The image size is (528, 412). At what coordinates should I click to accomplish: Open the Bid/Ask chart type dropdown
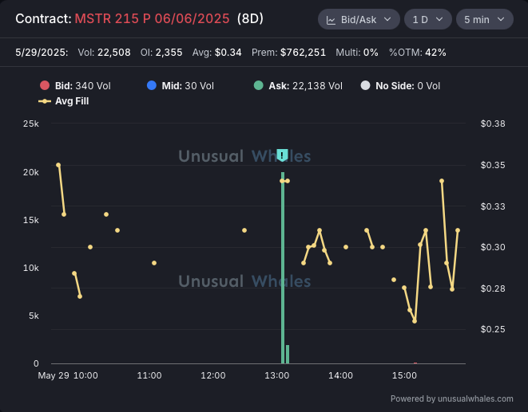(359, 19)
